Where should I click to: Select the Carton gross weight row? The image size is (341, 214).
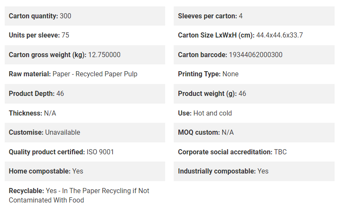(x=85, y=55)
